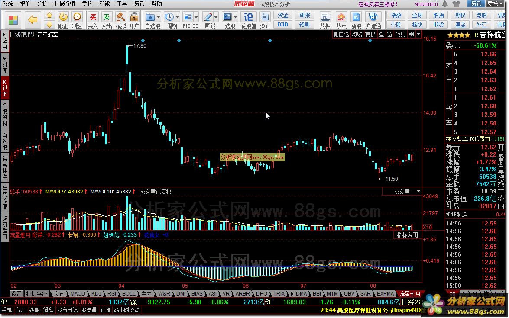The image size is (509, 318).
Task: Expand the 选股 dropdown arrow
Action: click(236, 17)
